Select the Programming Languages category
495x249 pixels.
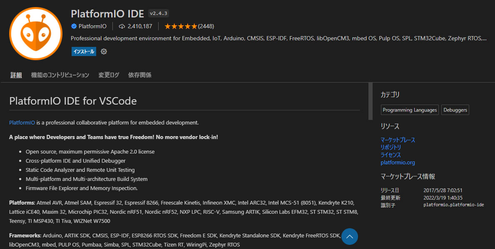coord(410,110)
